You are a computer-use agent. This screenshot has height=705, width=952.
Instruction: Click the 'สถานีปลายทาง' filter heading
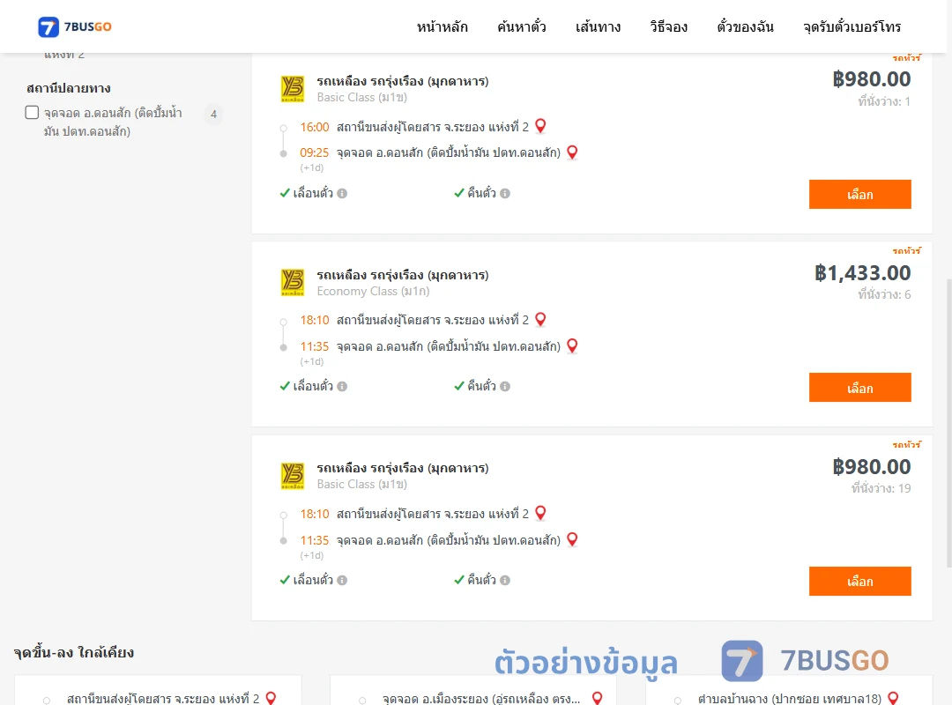tap(69, 89)
